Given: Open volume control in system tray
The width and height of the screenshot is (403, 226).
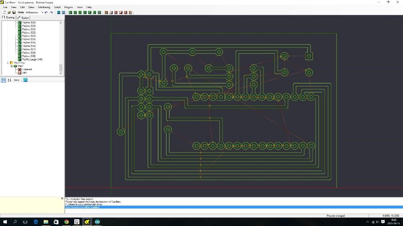Looking at the screenshot, I should (377, 222).
